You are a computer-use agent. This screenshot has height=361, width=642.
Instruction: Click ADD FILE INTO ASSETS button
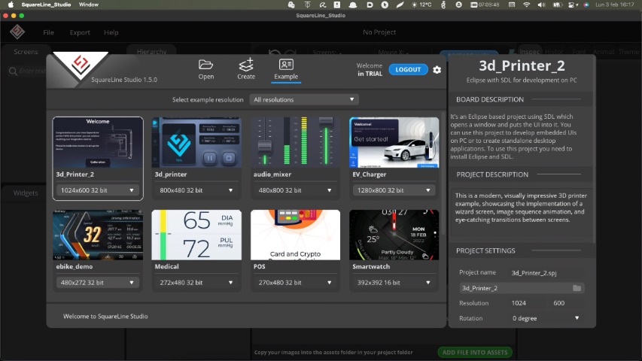click(475, 352)
